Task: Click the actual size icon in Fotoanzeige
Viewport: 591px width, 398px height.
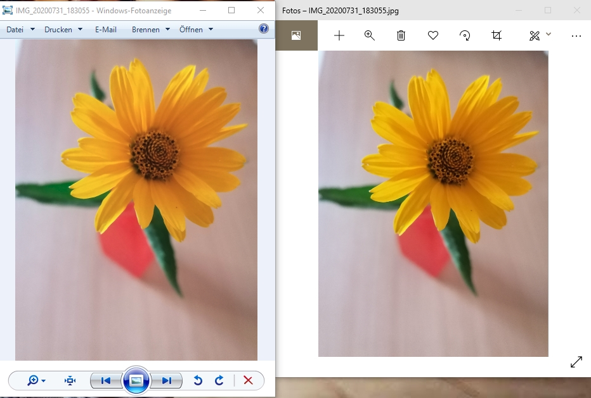Action: click(x=70, y=381)
